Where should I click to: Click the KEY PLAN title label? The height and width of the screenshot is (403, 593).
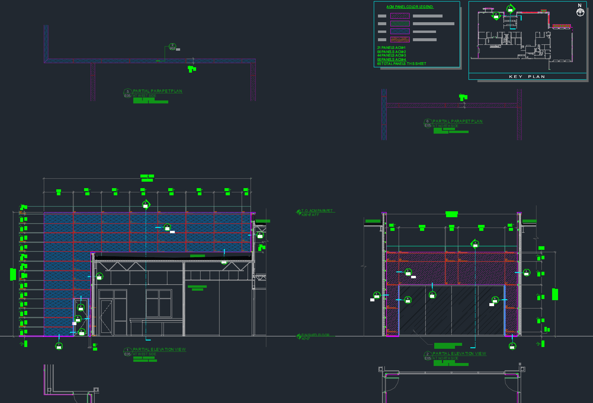tap(527, 77)
